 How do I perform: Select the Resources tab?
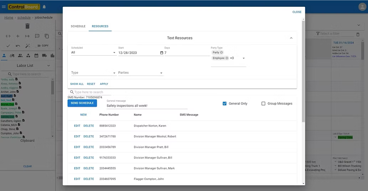coord(100,26)
